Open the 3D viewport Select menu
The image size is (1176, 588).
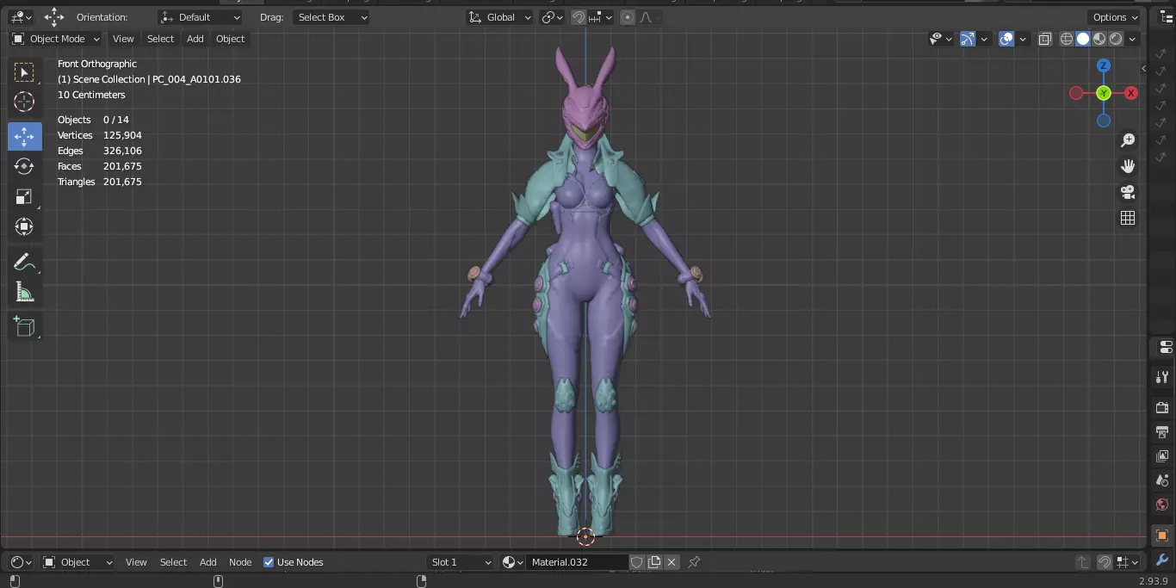161,39
